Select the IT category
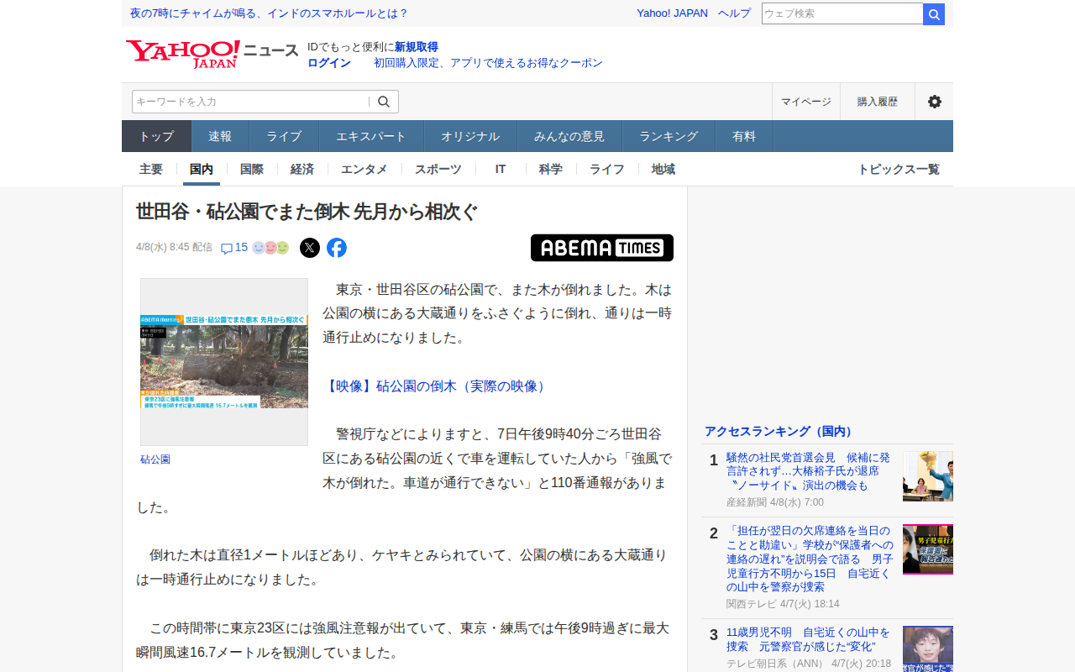Viewport: 1075px width, 672px height. pyautogui.click(x=501, y=169)
